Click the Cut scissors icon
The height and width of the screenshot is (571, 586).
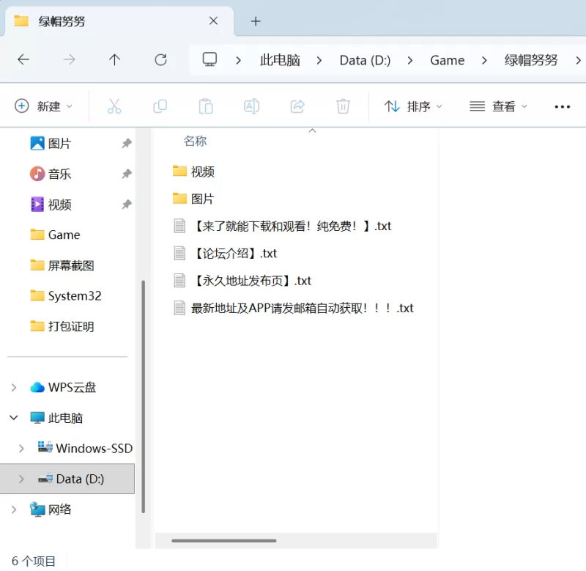[x=114, y=106]
